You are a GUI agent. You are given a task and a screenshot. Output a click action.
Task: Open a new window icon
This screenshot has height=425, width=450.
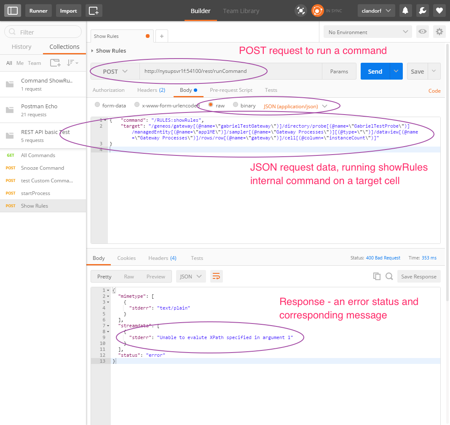coord(94,11)
